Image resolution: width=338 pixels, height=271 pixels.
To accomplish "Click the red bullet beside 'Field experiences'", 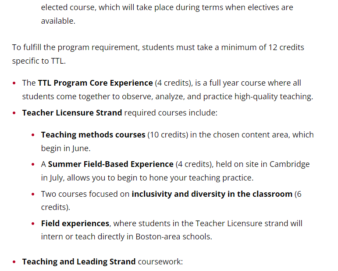I will click(x=33, y=224).
